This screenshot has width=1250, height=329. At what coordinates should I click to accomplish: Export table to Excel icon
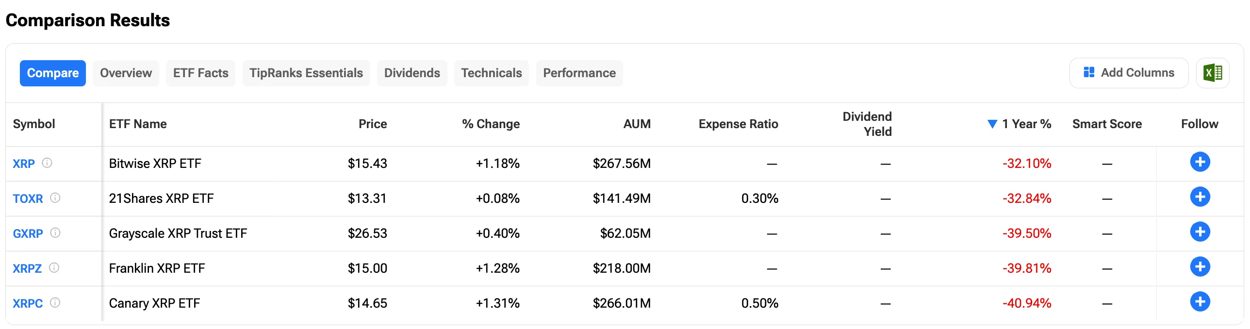coord(1212,73)
